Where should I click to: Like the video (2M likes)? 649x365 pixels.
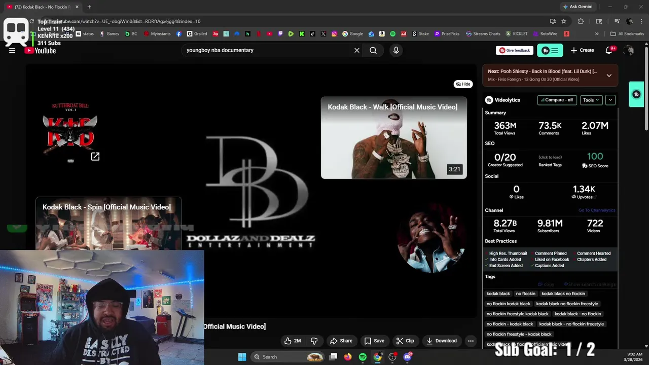(x=292, y=341)
